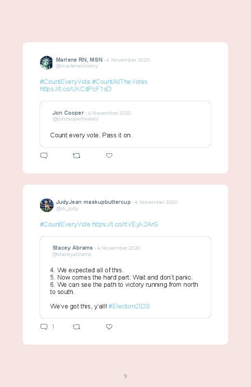Open the #Election2020 hashtag

[x=129, y=307]
